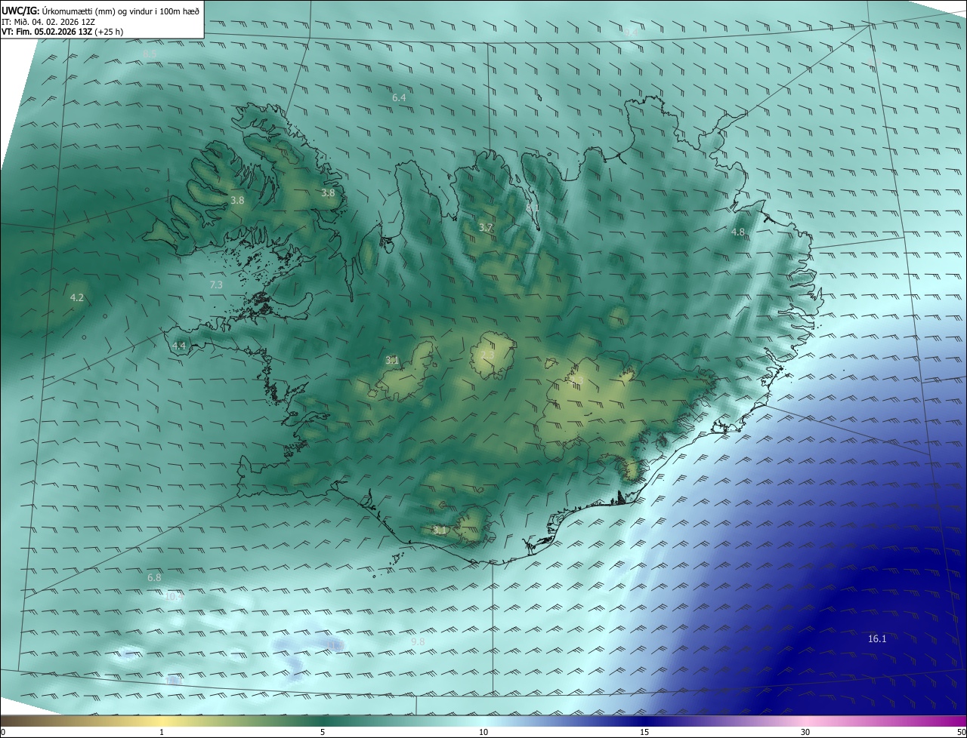
Task: Click the colour scale tick label 1
Action: click(x=162, y=733)
